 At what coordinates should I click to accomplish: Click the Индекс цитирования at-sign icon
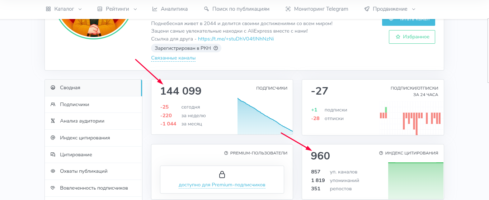(x=53, y=138)
